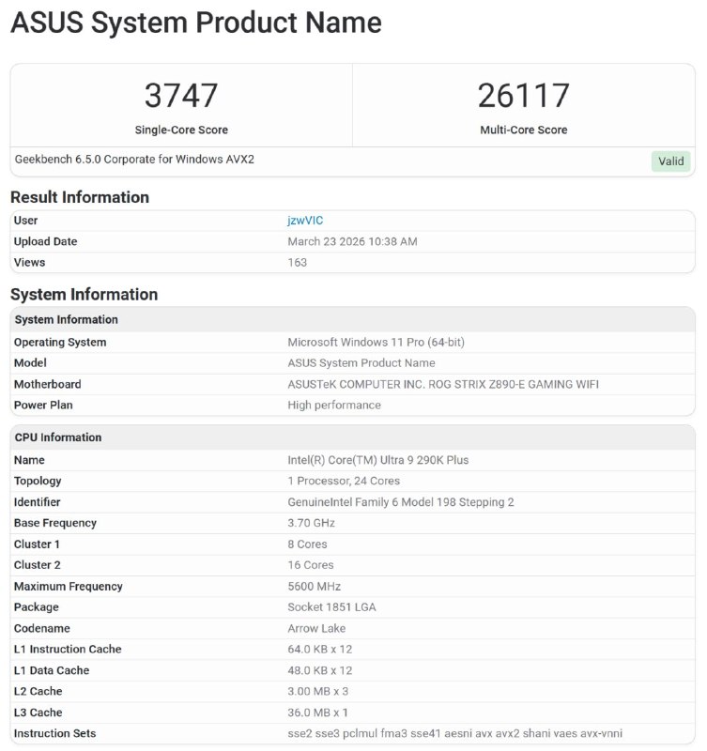The height and width of the screenshot is (751, 707).
Task: Click the Socket 1851 LGA package value
Action: [331, 607]
